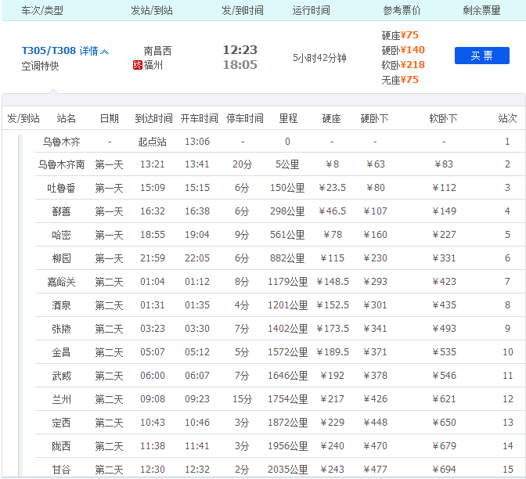This screenshot has width=526, height=479.
Task: Click 兰州 stop duration 15分
Action: tap(242, 399)
